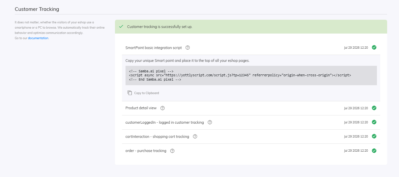
Task: Expand customerLoggedIn - logged in customer tracking
Action: 251,122
